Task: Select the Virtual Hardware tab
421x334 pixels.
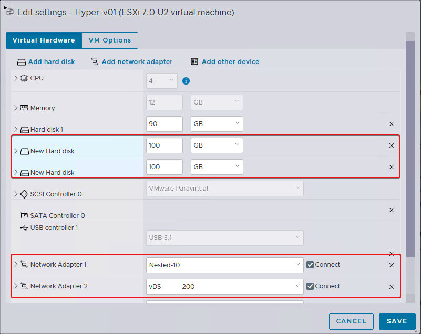Action: [44, 40]
